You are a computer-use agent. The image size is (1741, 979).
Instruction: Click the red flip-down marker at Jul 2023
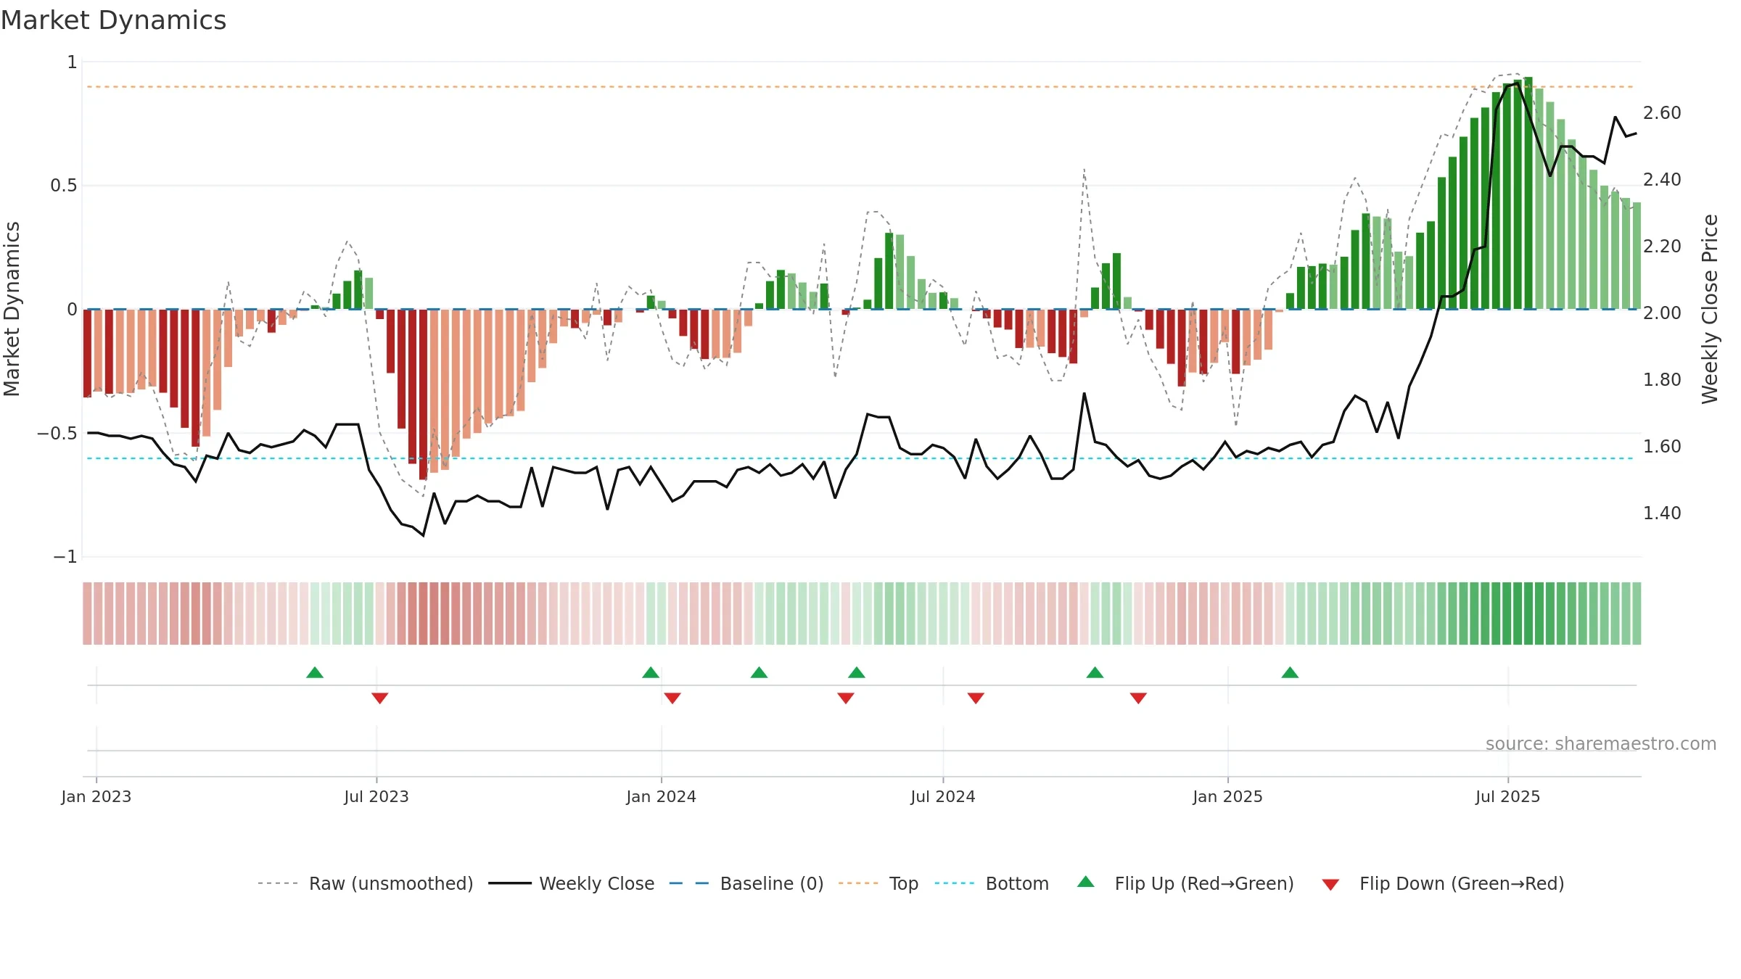point(379,698)
